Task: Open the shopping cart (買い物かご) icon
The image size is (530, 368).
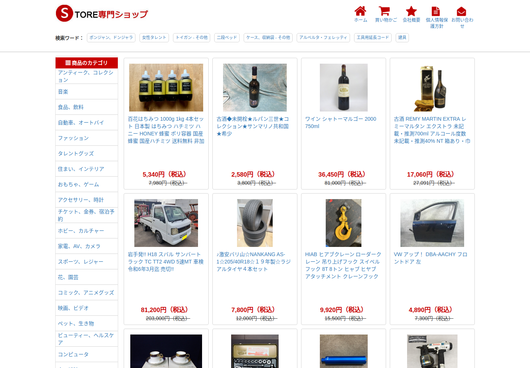Action: [x=384, y=11]
